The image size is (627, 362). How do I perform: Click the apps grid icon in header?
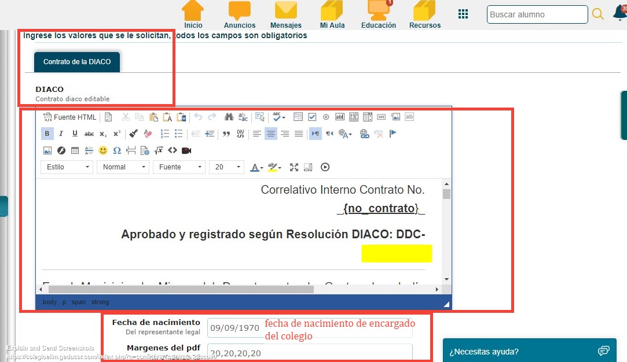[x=463, y=14]
